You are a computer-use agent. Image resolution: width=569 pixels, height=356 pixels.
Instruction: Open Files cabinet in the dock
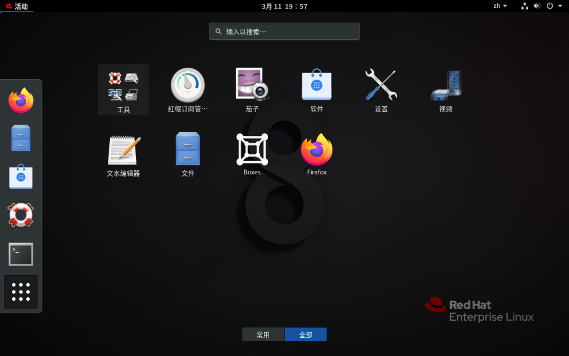pos(20,138)
